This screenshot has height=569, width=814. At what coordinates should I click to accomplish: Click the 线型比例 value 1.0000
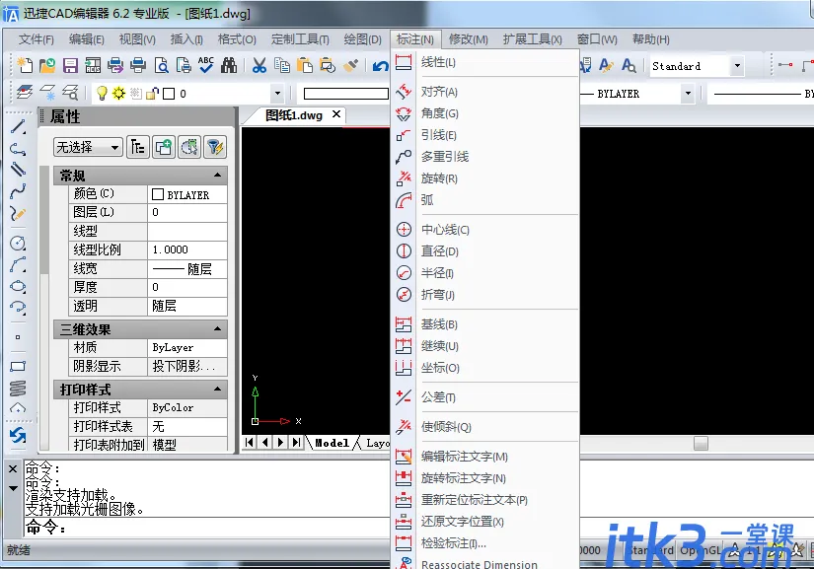click(187, 250)
